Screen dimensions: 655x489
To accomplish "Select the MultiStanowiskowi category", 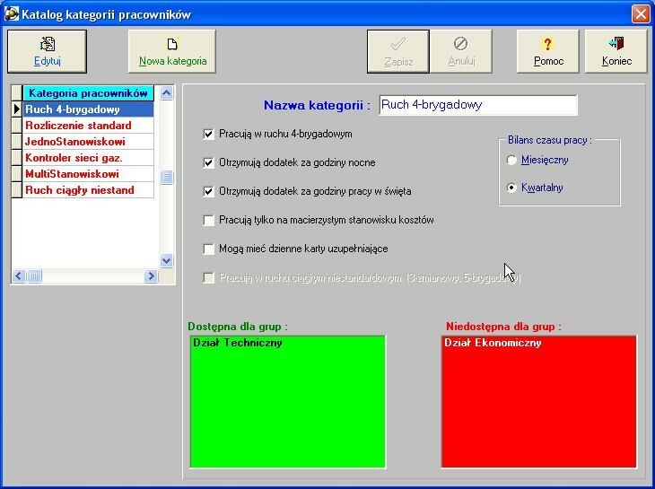I will coord(88,174).
